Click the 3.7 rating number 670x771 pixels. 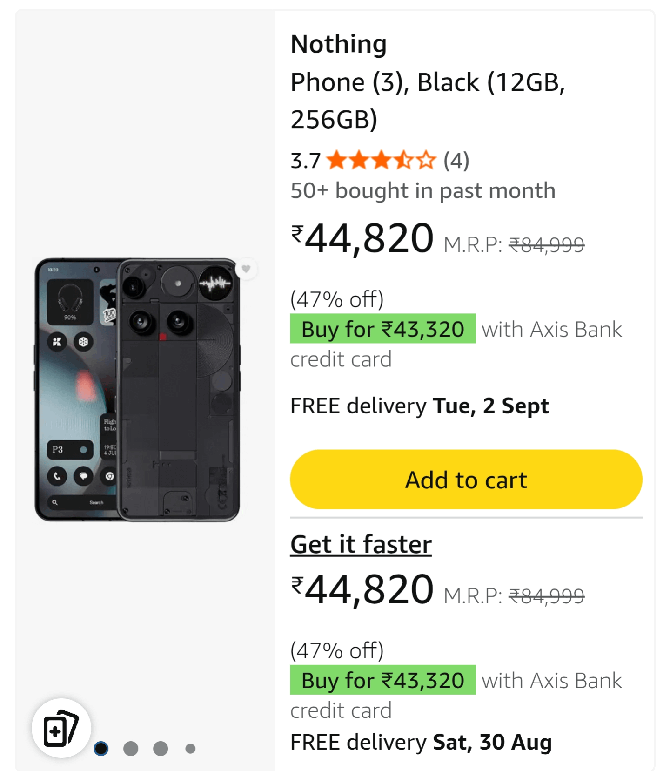[306, 161]
